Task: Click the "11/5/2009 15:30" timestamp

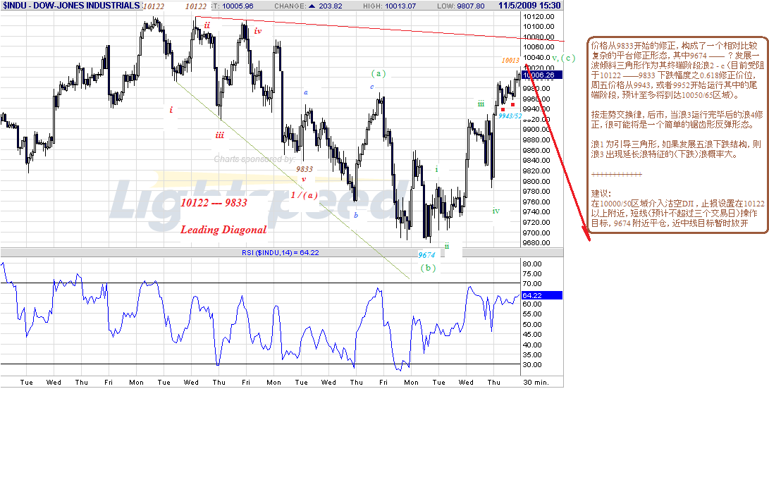Action: (x=529, y=6)
